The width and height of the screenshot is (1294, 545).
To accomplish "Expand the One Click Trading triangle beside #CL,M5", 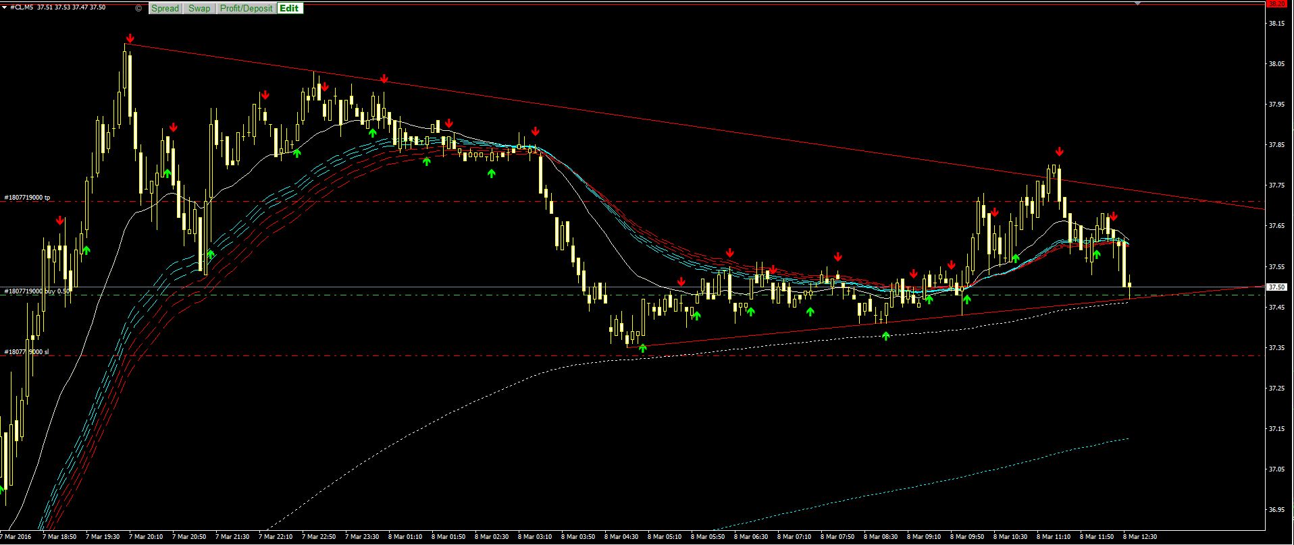I will (4, 7).
